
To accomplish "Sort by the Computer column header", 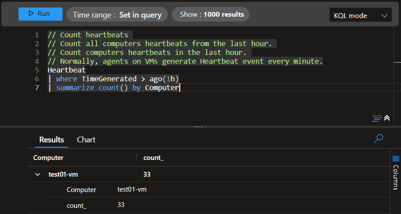I will (x=48, y=158).
